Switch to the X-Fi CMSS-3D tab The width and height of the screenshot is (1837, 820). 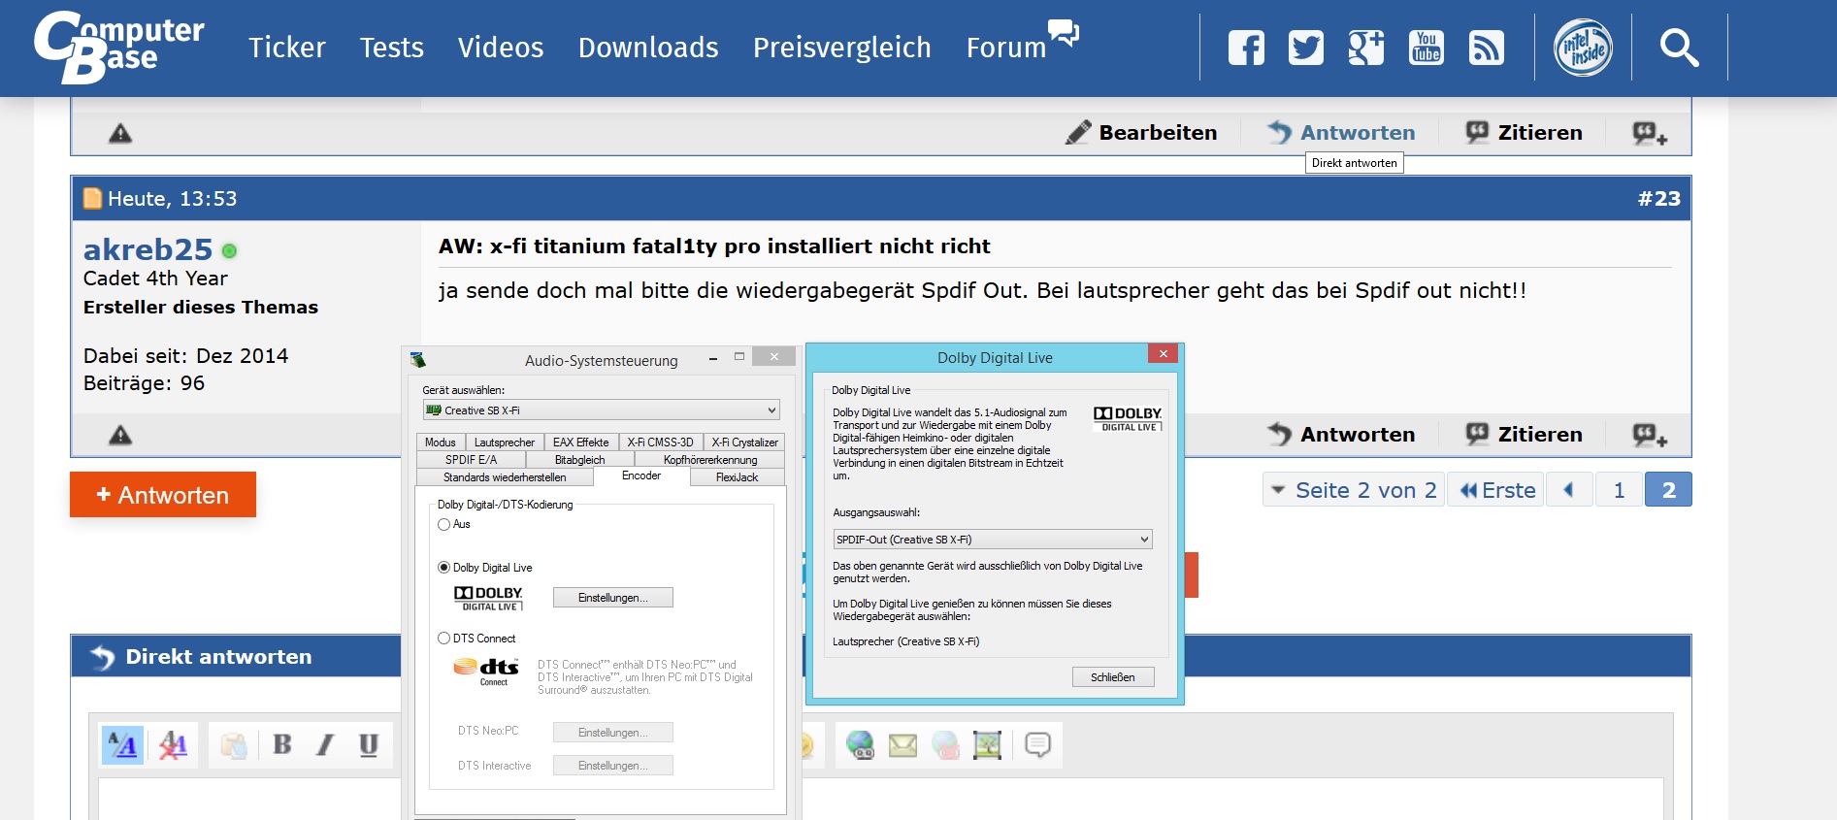(661, 443)
